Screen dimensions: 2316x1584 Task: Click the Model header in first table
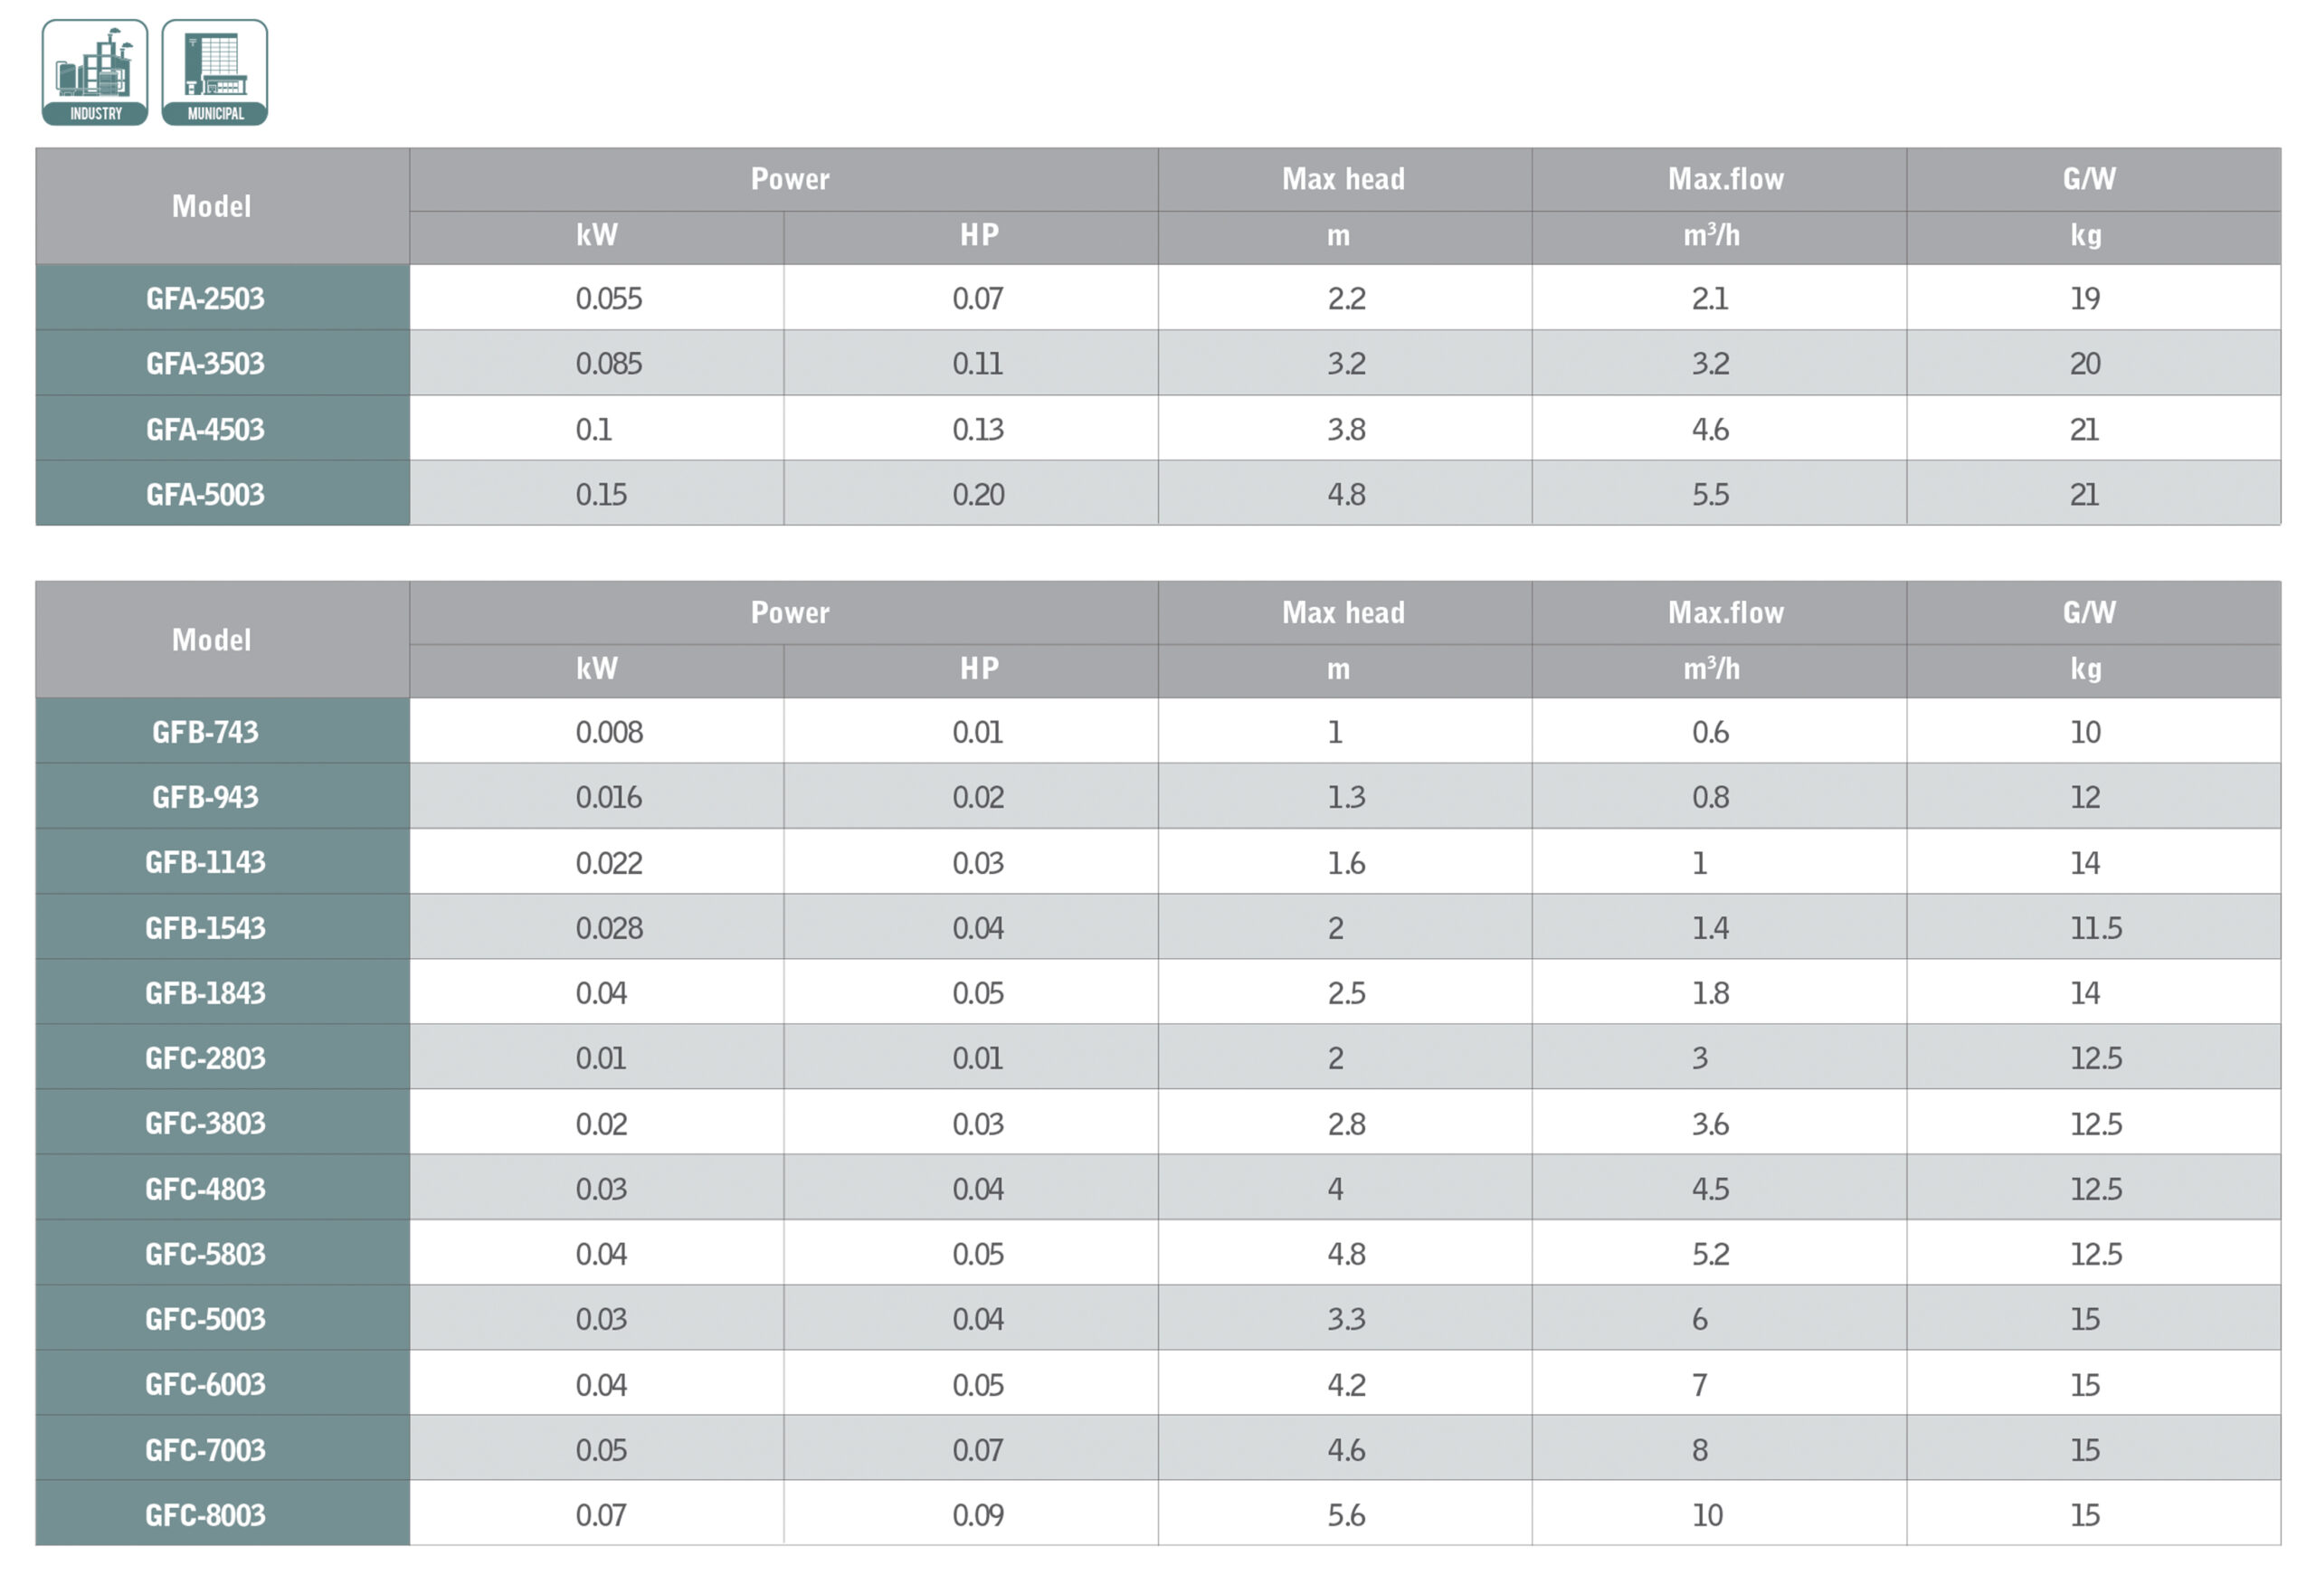point(212,206)
